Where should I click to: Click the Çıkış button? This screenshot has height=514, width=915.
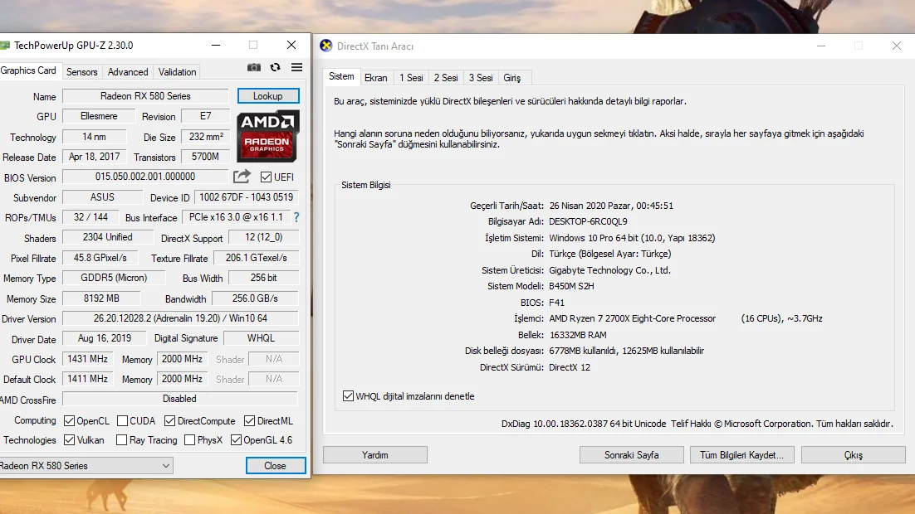(x=854, y=455)
